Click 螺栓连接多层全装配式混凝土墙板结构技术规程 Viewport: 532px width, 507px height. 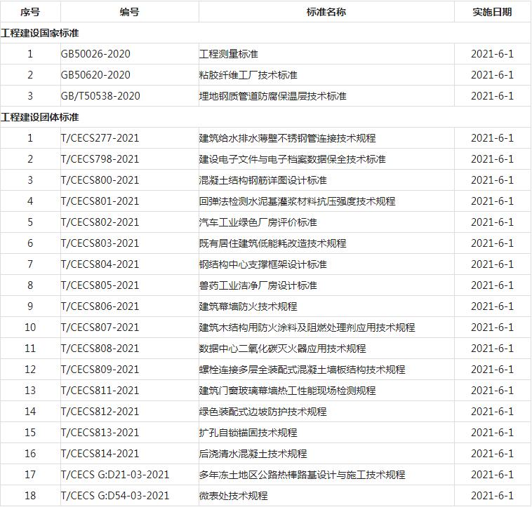[302, 369]
